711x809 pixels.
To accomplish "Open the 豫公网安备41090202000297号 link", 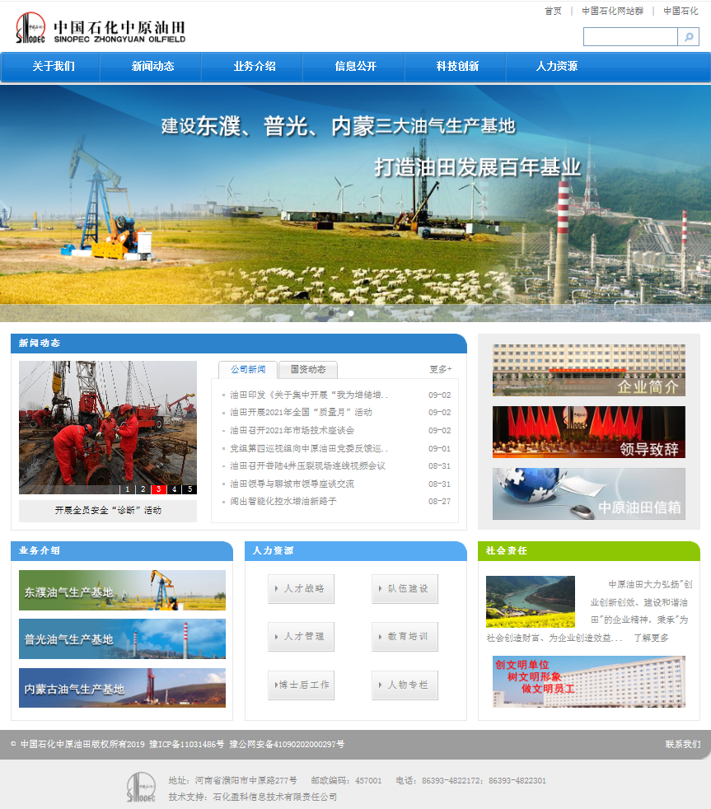I will pos(287,744).
